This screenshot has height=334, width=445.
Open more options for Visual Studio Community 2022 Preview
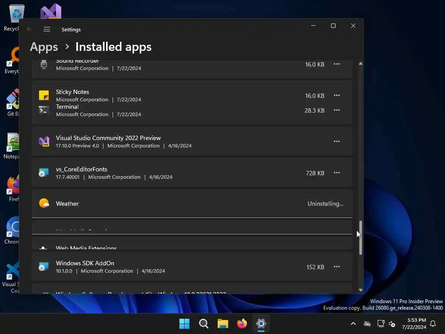point(337,141)
